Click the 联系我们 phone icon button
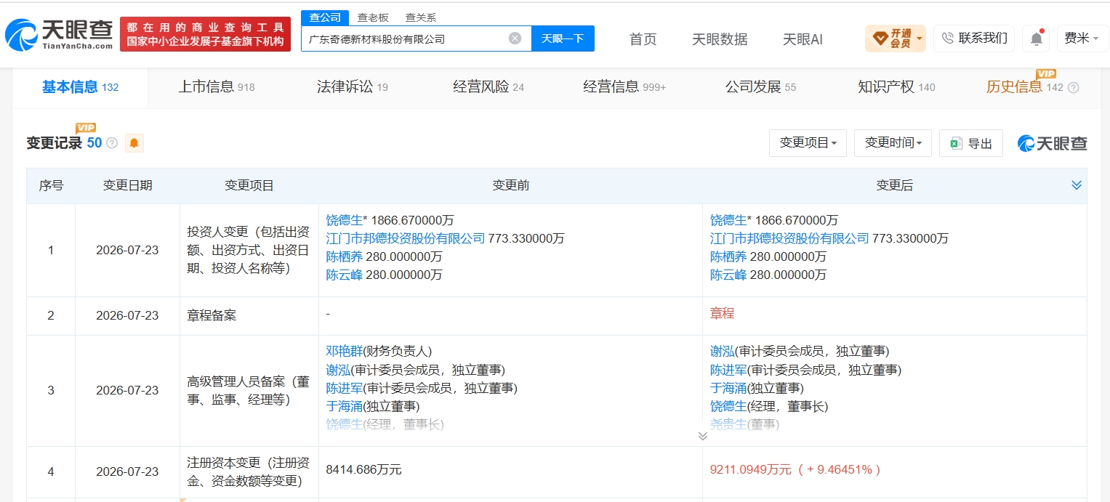Viewport: 1110px width, 502px height. pos(974,39)
